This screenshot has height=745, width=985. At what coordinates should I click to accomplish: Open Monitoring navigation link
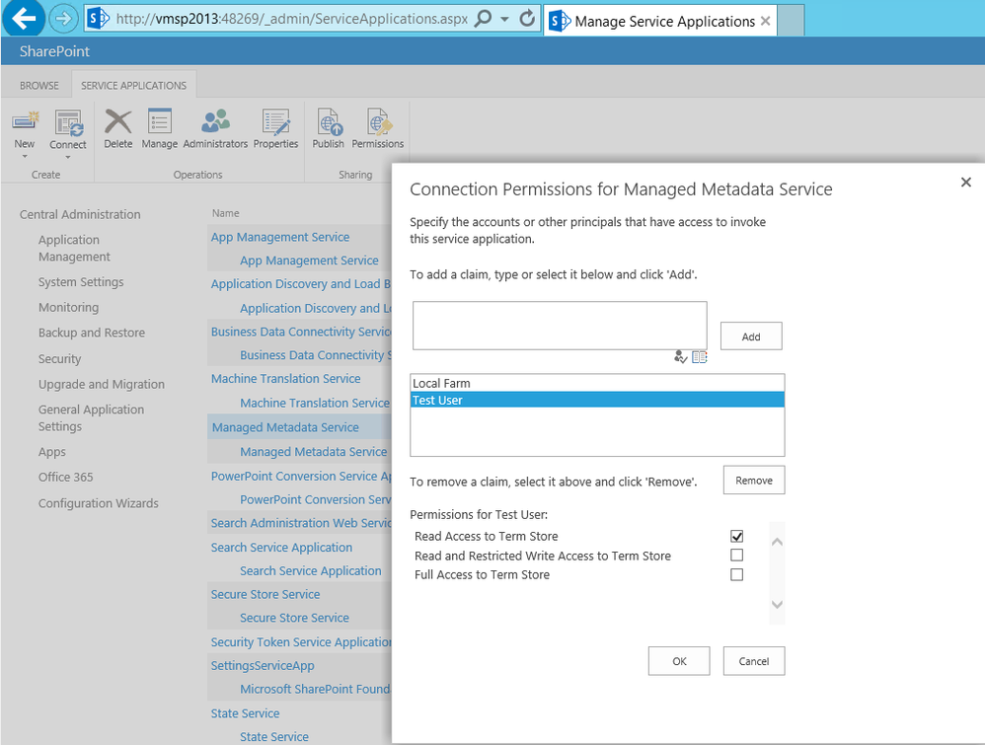[x=68, y=307]
